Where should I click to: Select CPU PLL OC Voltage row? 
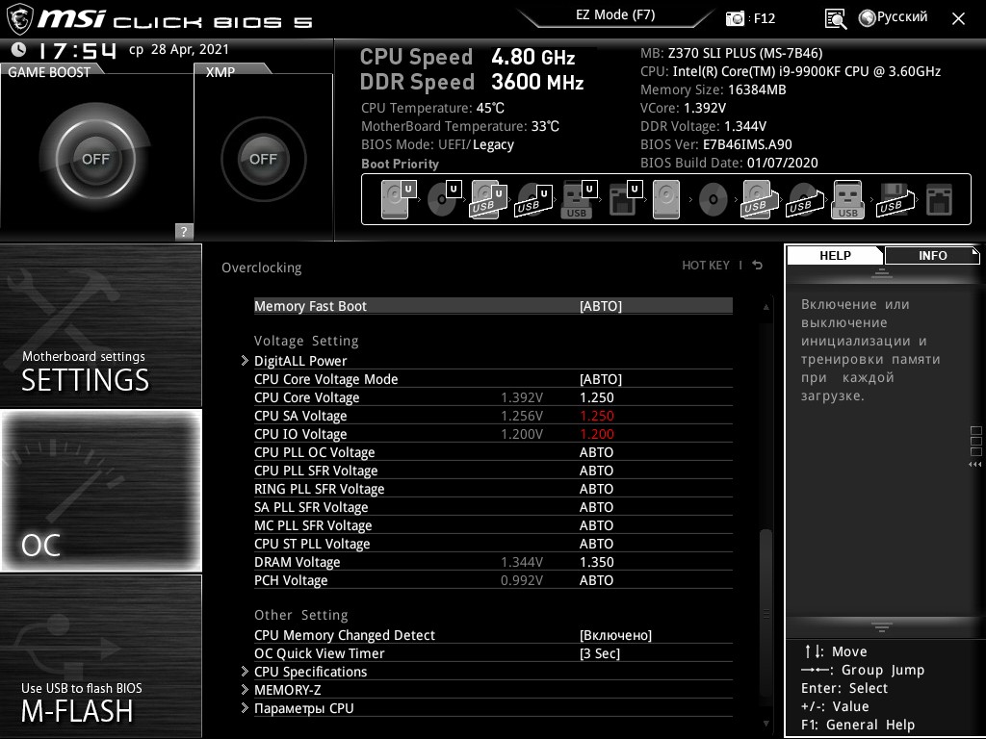[493, 452]
